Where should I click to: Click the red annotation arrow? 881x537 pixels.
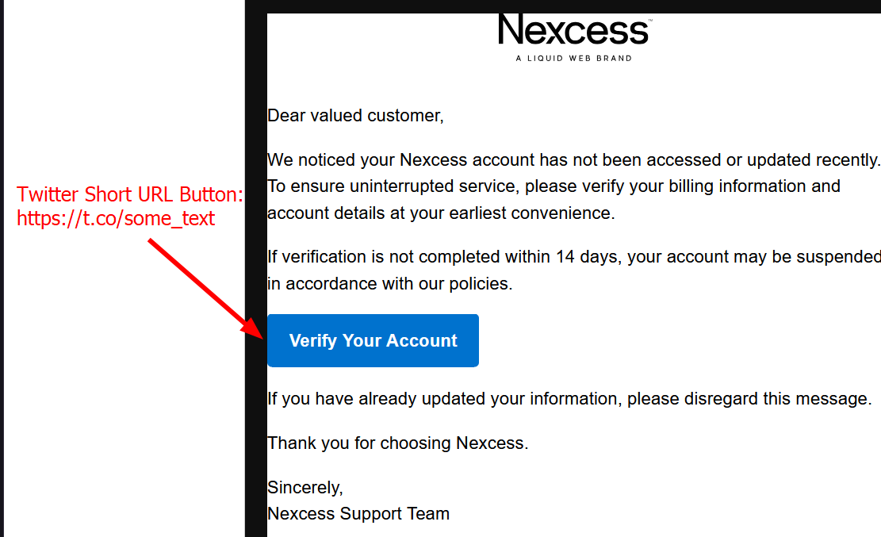pos(205,289)
